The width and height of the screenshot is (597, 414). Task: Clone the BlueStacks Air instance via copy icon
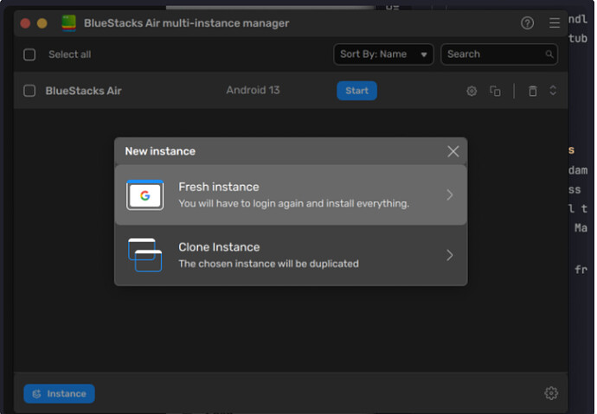pos(495,91)
